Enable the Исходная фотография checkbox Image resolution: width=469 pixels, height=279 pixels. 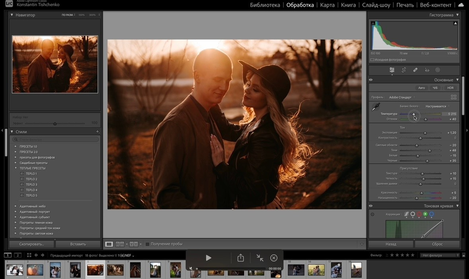click(372, 60)
